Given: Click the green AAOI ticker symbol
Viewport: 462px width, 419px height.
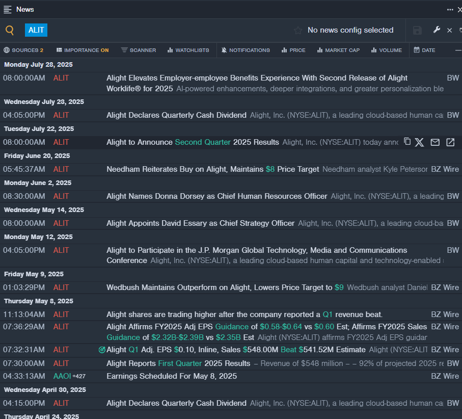Looking at the screenshot, I should click(62, 376).
